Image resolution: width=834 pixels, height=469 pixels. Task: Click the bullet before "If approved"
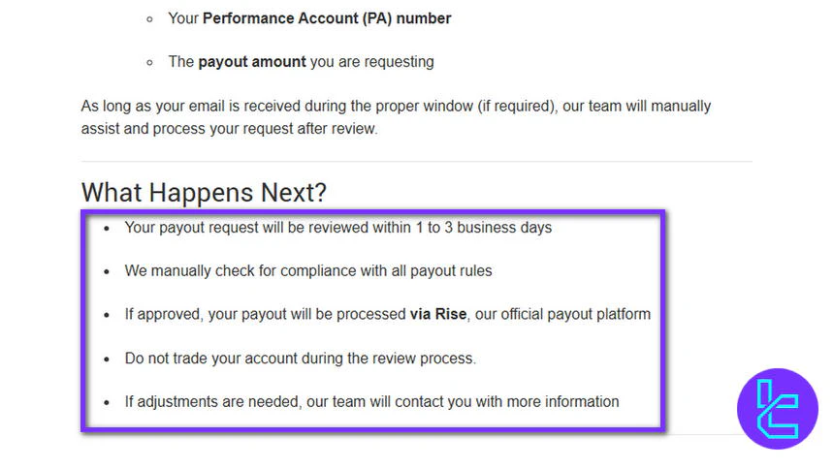(x=107, y=315)
